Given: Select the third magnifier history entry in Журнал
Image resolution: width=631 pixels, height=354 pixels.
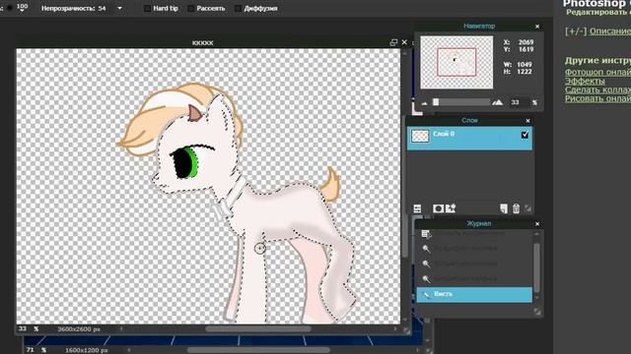Looking at the screenshot, I should click(474, 279).
